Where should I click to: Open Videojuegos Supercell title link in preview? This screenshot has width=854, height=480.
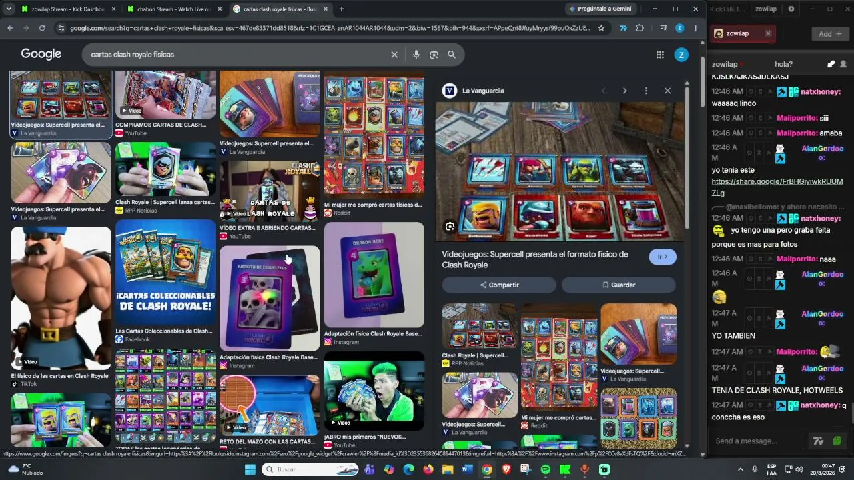(535, 259)
